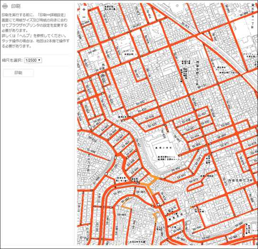Image resolution: width=258 pixels, height=249 pixels.
Task: Click the printer icon beside the 印刷 heading
Action: 5,6
